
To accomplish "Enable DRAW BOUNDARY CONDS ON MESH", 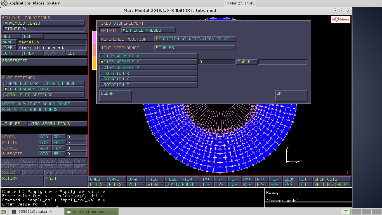I will [x=44, y=83].
